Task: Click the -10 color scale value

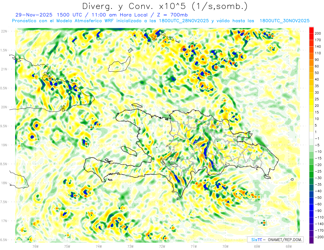Action: click(x=318, y=152)
